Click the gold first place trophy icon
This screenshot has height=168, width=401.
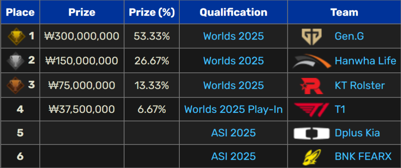[16, 36]
